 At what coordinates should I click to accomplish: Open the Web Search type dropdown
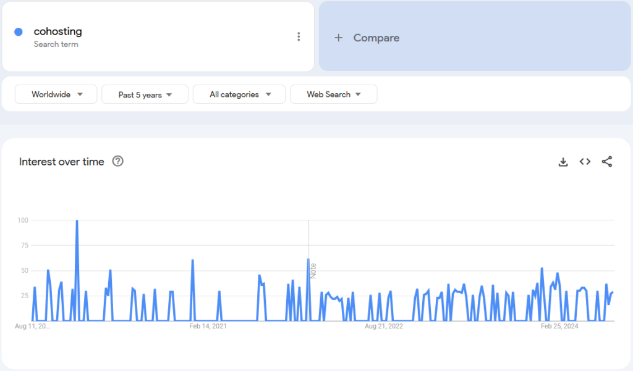click(x=333, y=94)
